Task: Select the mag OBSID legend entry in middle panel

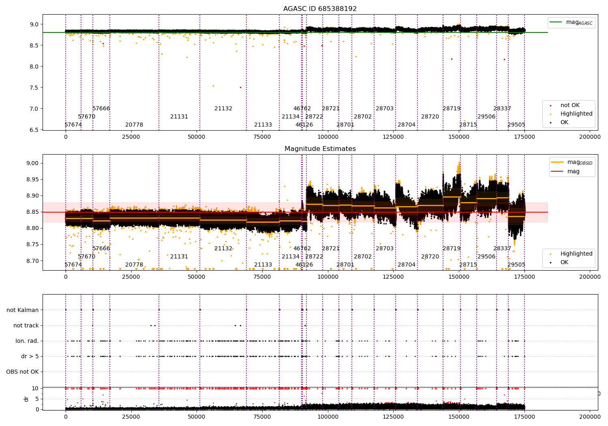Action: click(572, 162)
